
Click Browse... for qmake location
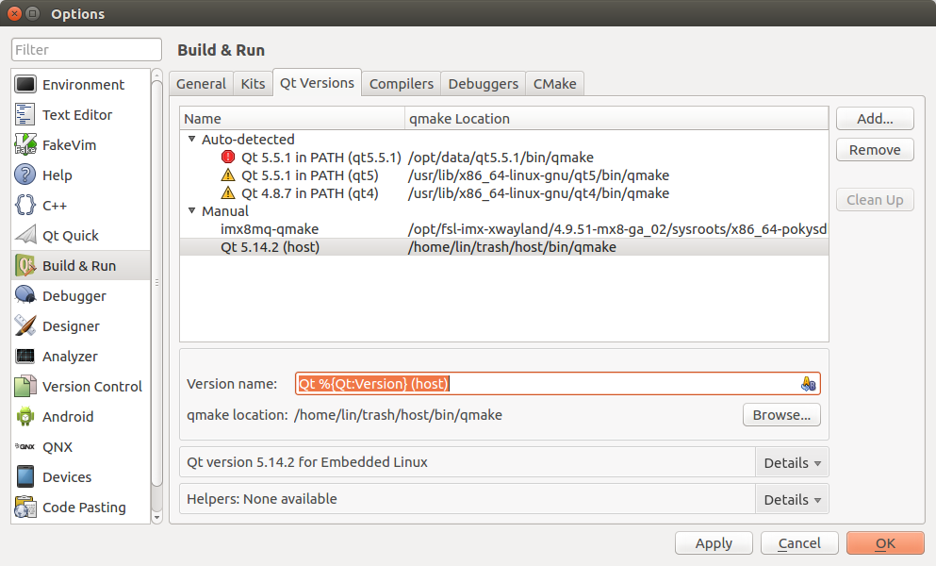780,415
